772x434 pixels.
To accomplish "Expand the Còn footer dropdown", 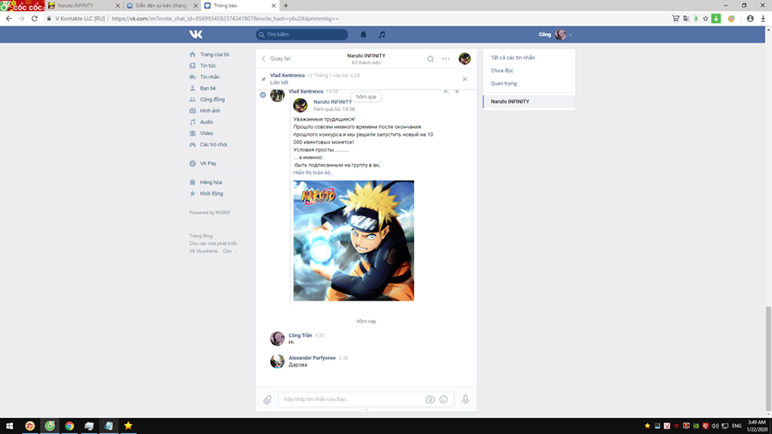I will [x=230, y=251].
